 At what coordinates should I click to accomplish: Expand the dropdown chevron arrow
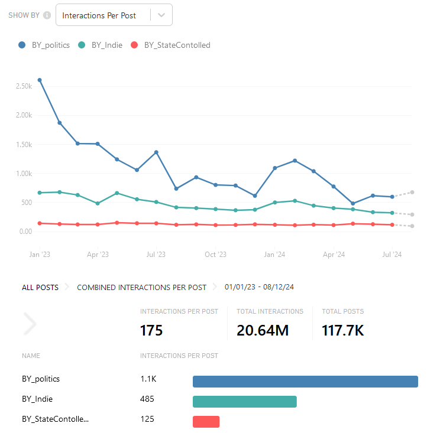click(x=161, y=15)
